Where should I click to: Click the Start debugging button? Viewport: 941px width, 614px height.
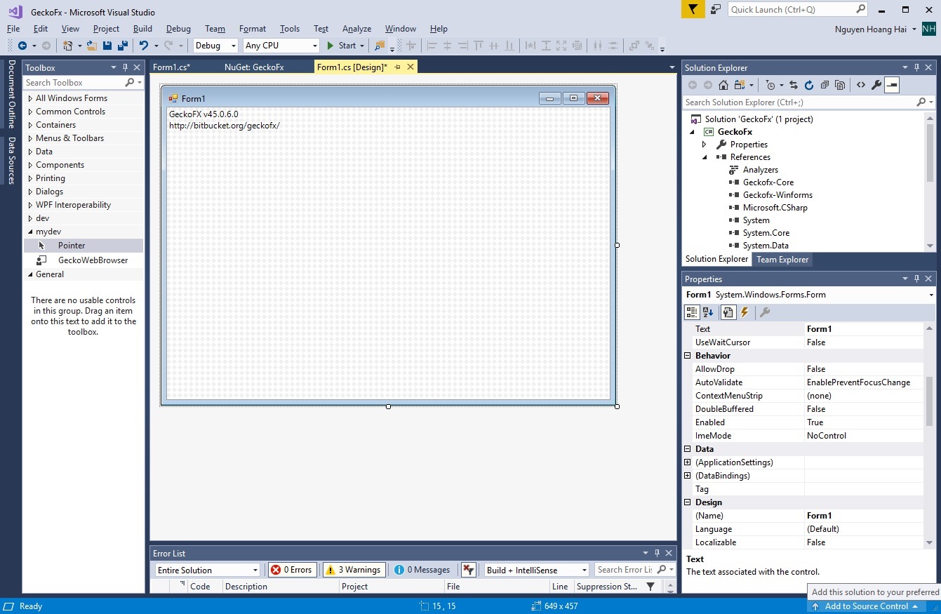point(342,46)
